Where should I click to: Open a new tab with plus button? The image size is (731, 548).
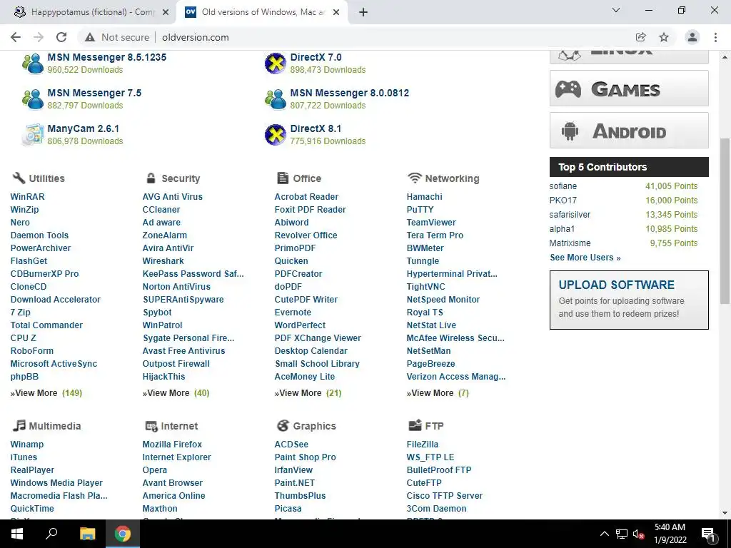(x=363, y=12)
